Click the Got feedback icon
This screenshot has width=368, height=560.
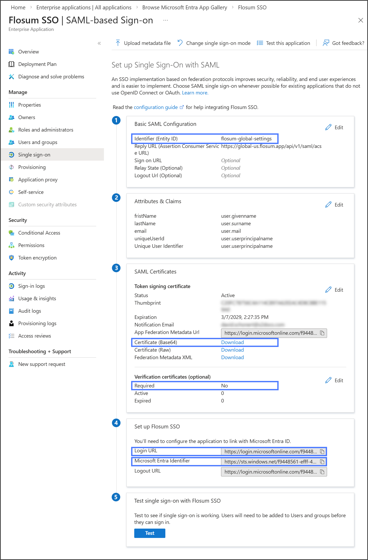tap(326, 43)
